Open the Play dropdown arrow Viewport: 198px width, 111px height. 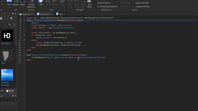coord(41,7)
